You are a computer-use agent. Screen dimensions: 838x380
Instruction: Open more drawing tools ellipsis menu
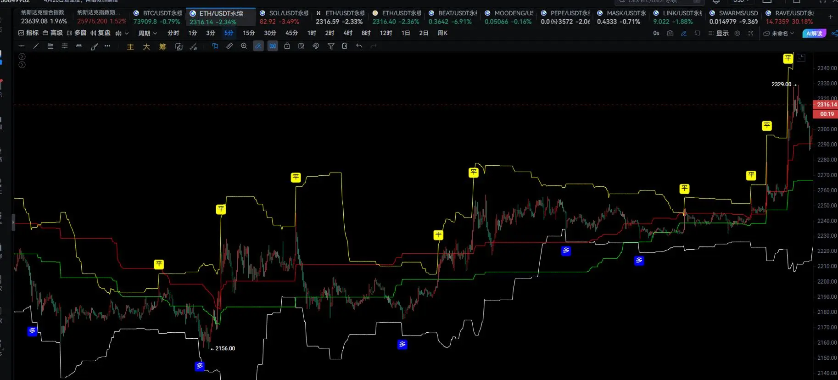coord(107,46)
